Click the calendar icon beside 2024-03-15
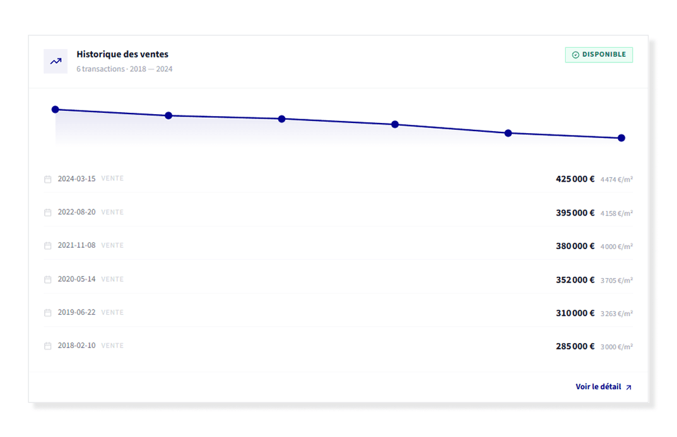 pos(48,179)
